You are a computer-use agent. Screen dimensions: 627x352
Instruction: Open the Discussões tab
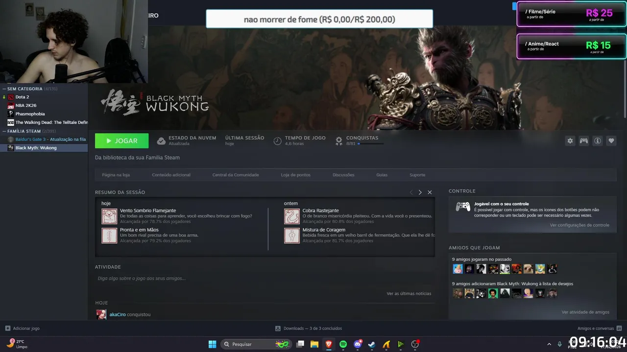click(343, 175)
